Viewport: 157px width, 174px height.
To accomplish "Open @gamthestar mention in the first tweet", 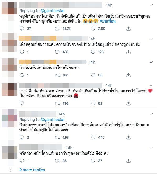I will click(53, 11).
